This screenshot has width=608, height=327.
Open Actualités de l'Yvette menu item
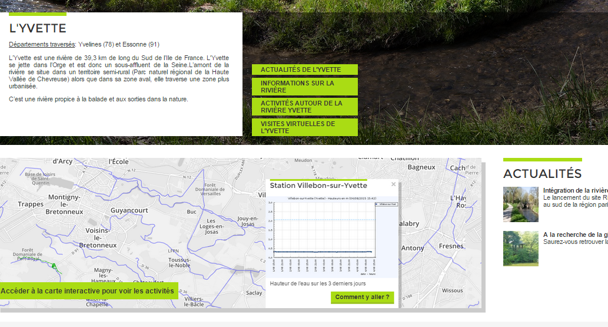pos(305,70)
